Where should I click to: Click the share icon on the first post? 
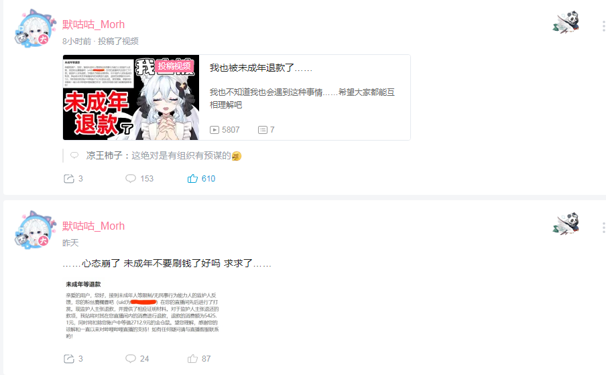[x=69, y=178]
